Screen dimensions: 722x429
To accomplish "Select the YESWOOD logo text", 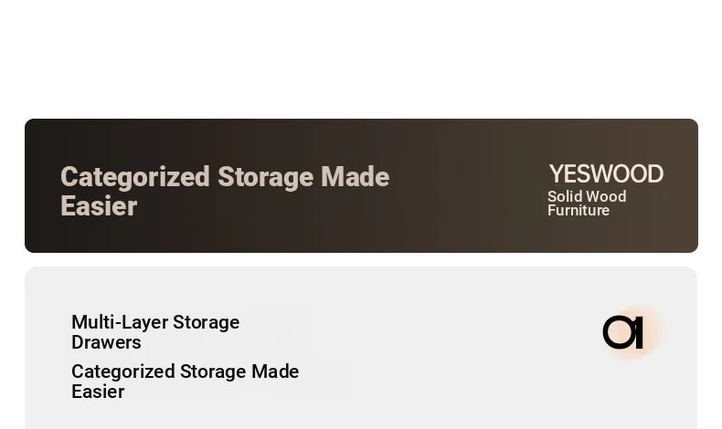I will click(x=606, y=174).
